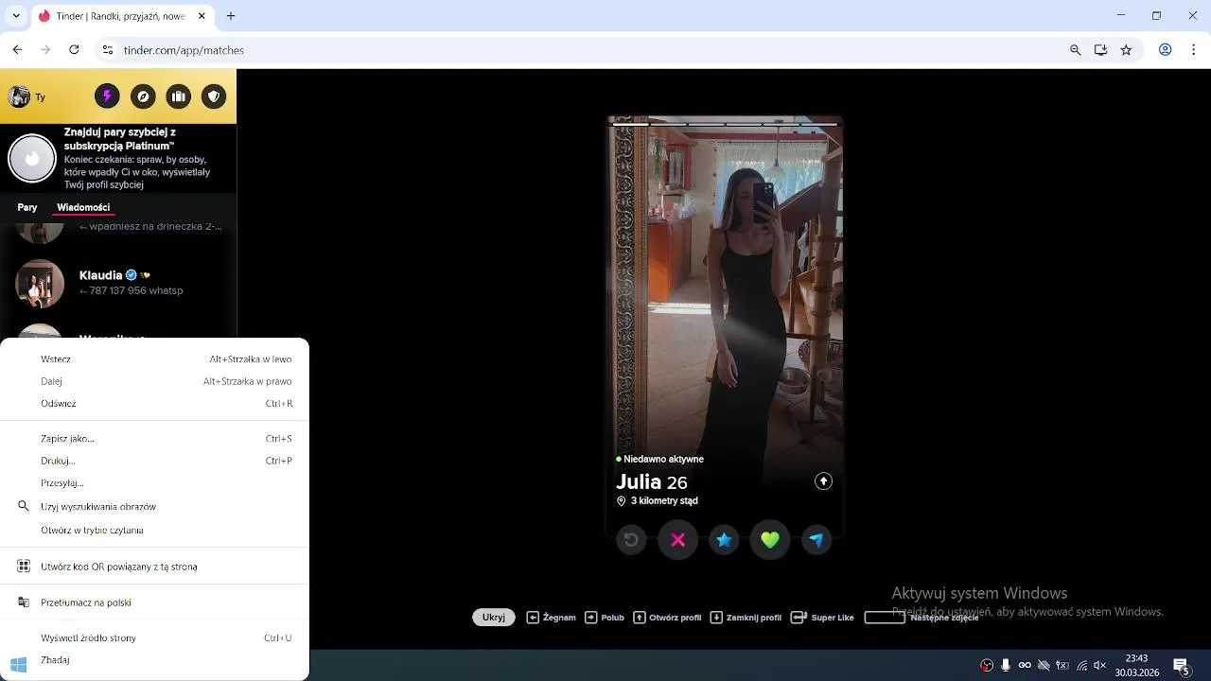The image size is (1211, 681).
Task: Open the Chrome three-dot menu
Action: pyautogui.click(x=1194, y=50)
